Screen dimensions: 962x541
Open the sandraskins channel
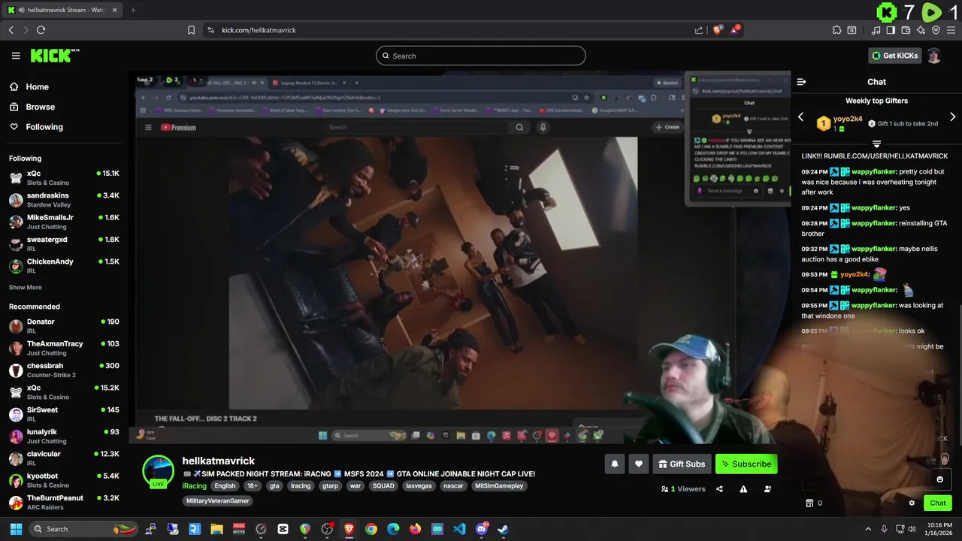64,200
